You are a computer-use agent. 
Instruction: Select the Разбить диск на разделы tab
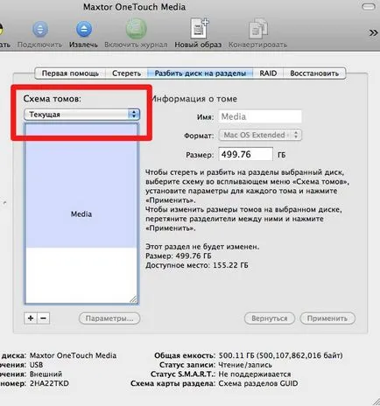tap(201, 73)
